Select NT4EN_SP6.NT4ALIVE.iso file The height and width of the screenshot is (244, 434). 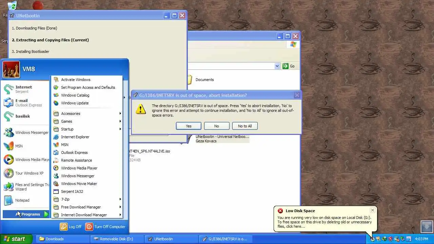tap(149, 151)
